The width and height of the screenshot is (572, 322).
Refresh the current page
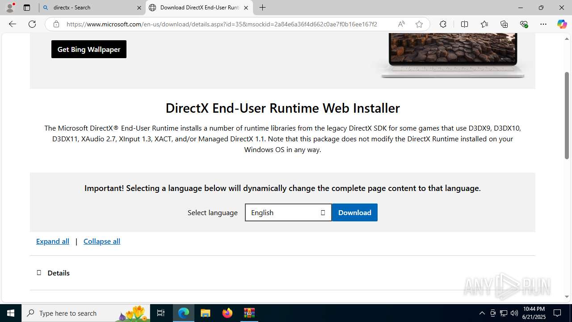pos(32,24)
